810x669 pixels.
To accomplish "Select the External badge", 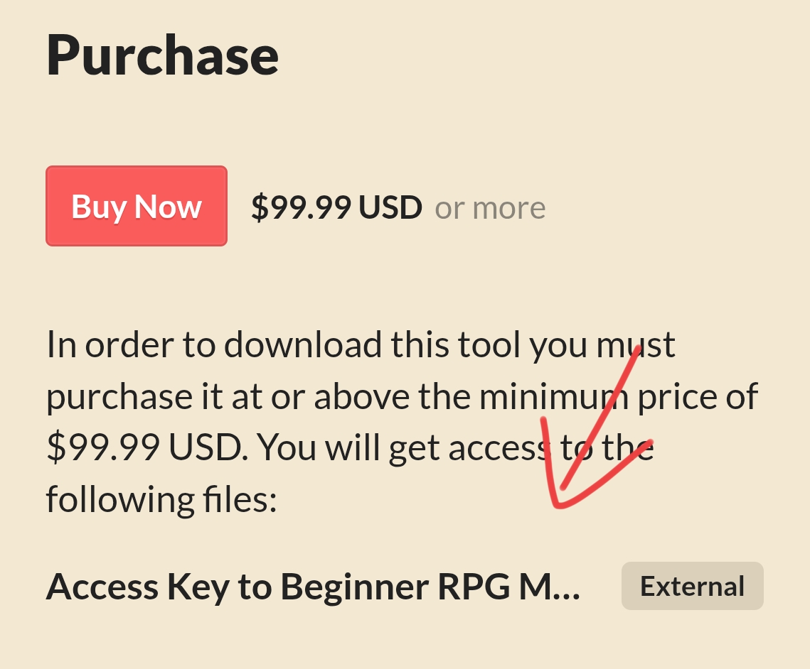I will point(692,586).
